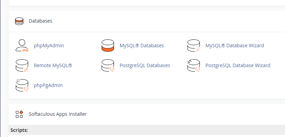The width and height of the screenshot is (285, 137).
Task: Go to MySQL® Databases text link
Action: point(141,46)
